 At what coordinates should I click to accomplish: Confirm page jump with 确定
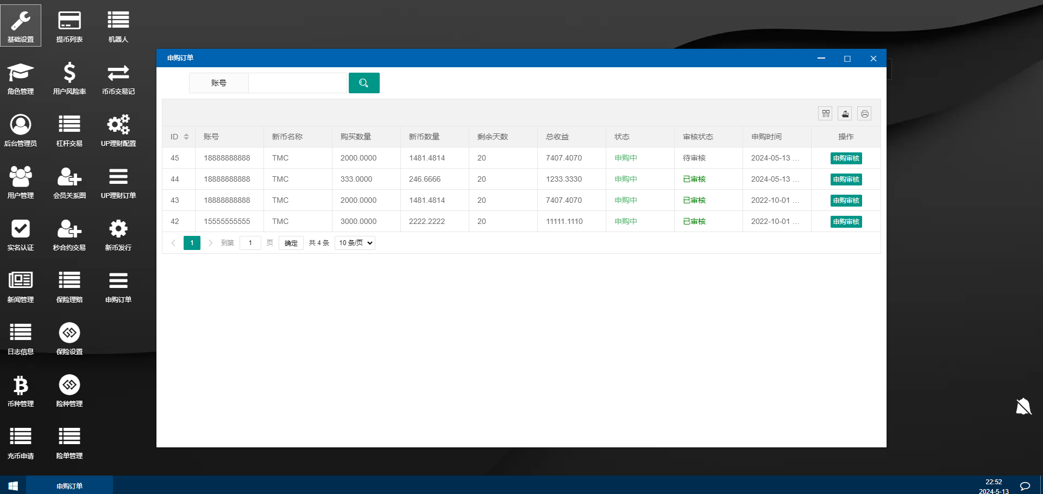tap(291, 243)
